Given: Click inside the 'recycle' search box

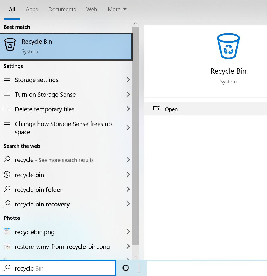Looking at the screenshot, I should [58, 268].
